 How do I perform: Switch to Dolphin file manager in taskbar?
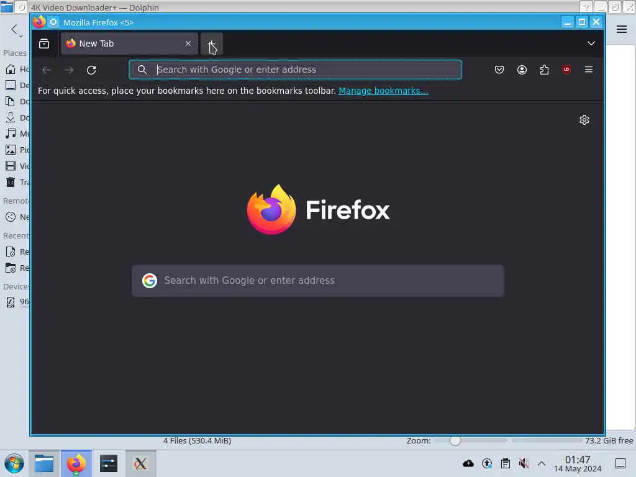pyautogui.click(x=44, y=463)
